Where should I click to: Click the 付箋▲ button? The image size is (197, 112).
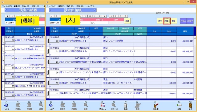(183, 21)
